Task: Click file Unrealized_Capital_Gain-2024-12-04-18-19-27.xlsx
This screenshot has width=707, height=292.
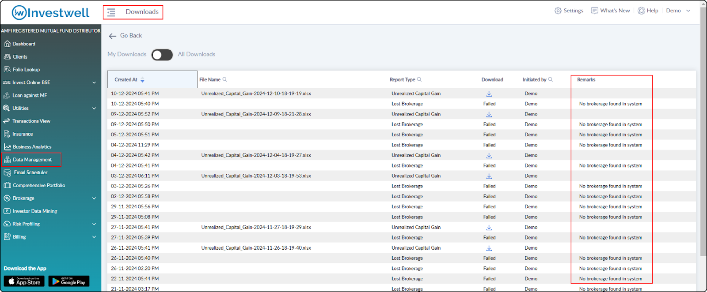Action: [256, 155]
